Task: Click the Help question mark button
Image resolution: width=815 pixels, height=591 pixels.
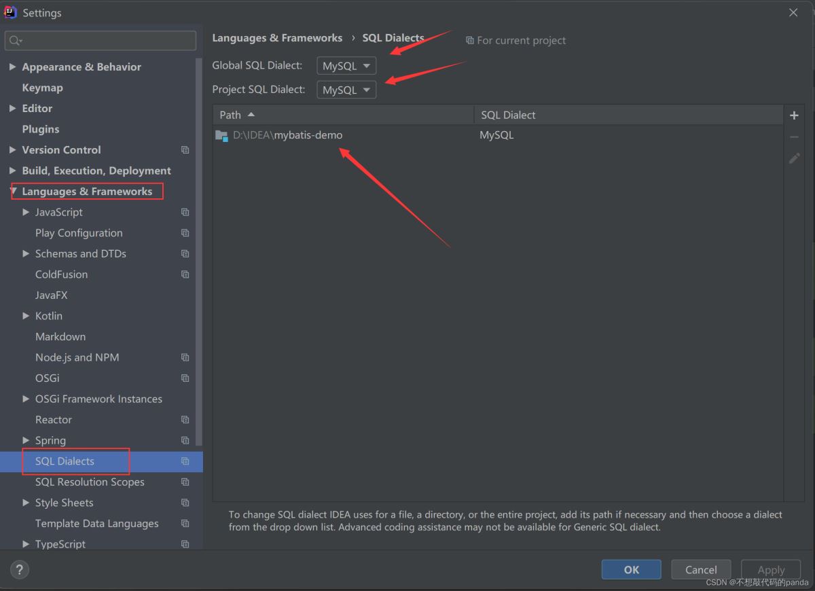Action: click(20, 569)
